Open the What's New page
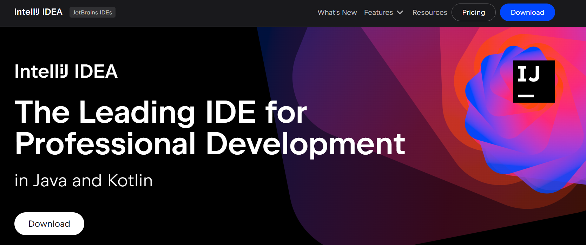The image size is (586, 245). [337, 12]
